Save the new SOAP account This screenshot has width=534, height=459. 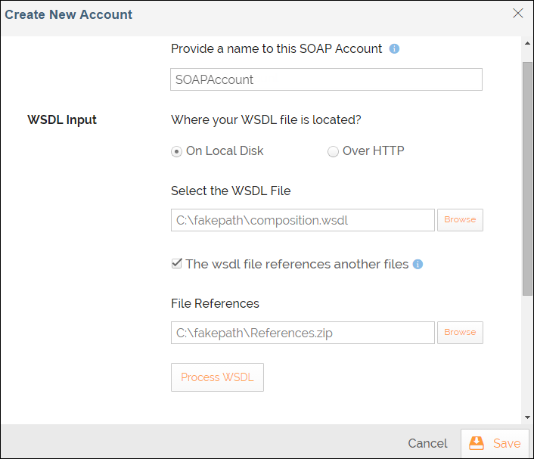(495, 444)
